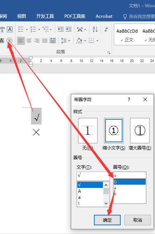Image resolution: width=155 pixels, height=234 pixels.
Task: Open the Numbering dropdown arrow
Action: pyautogui.click(x=39, y=29)
